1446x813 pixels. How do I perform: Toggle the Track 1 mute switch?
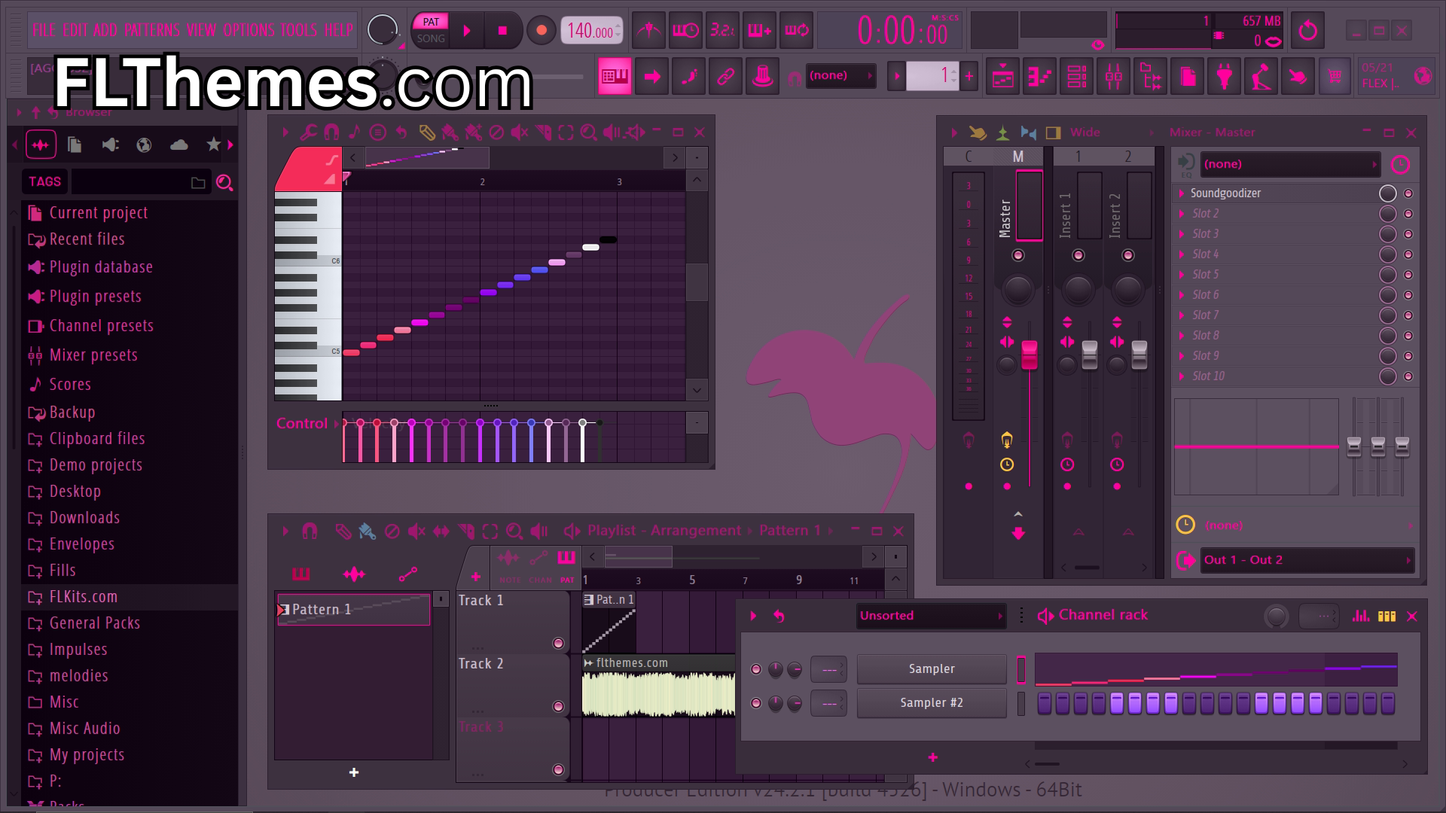558,643
